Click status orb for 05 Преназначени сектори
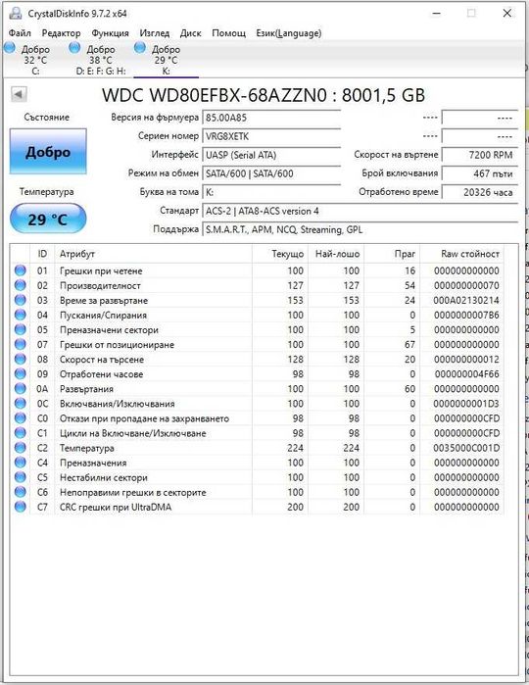 (x=21, y=329)
